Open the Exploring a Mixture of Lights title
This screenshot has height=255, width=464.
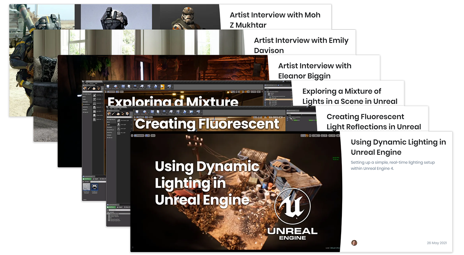[349, 96]
